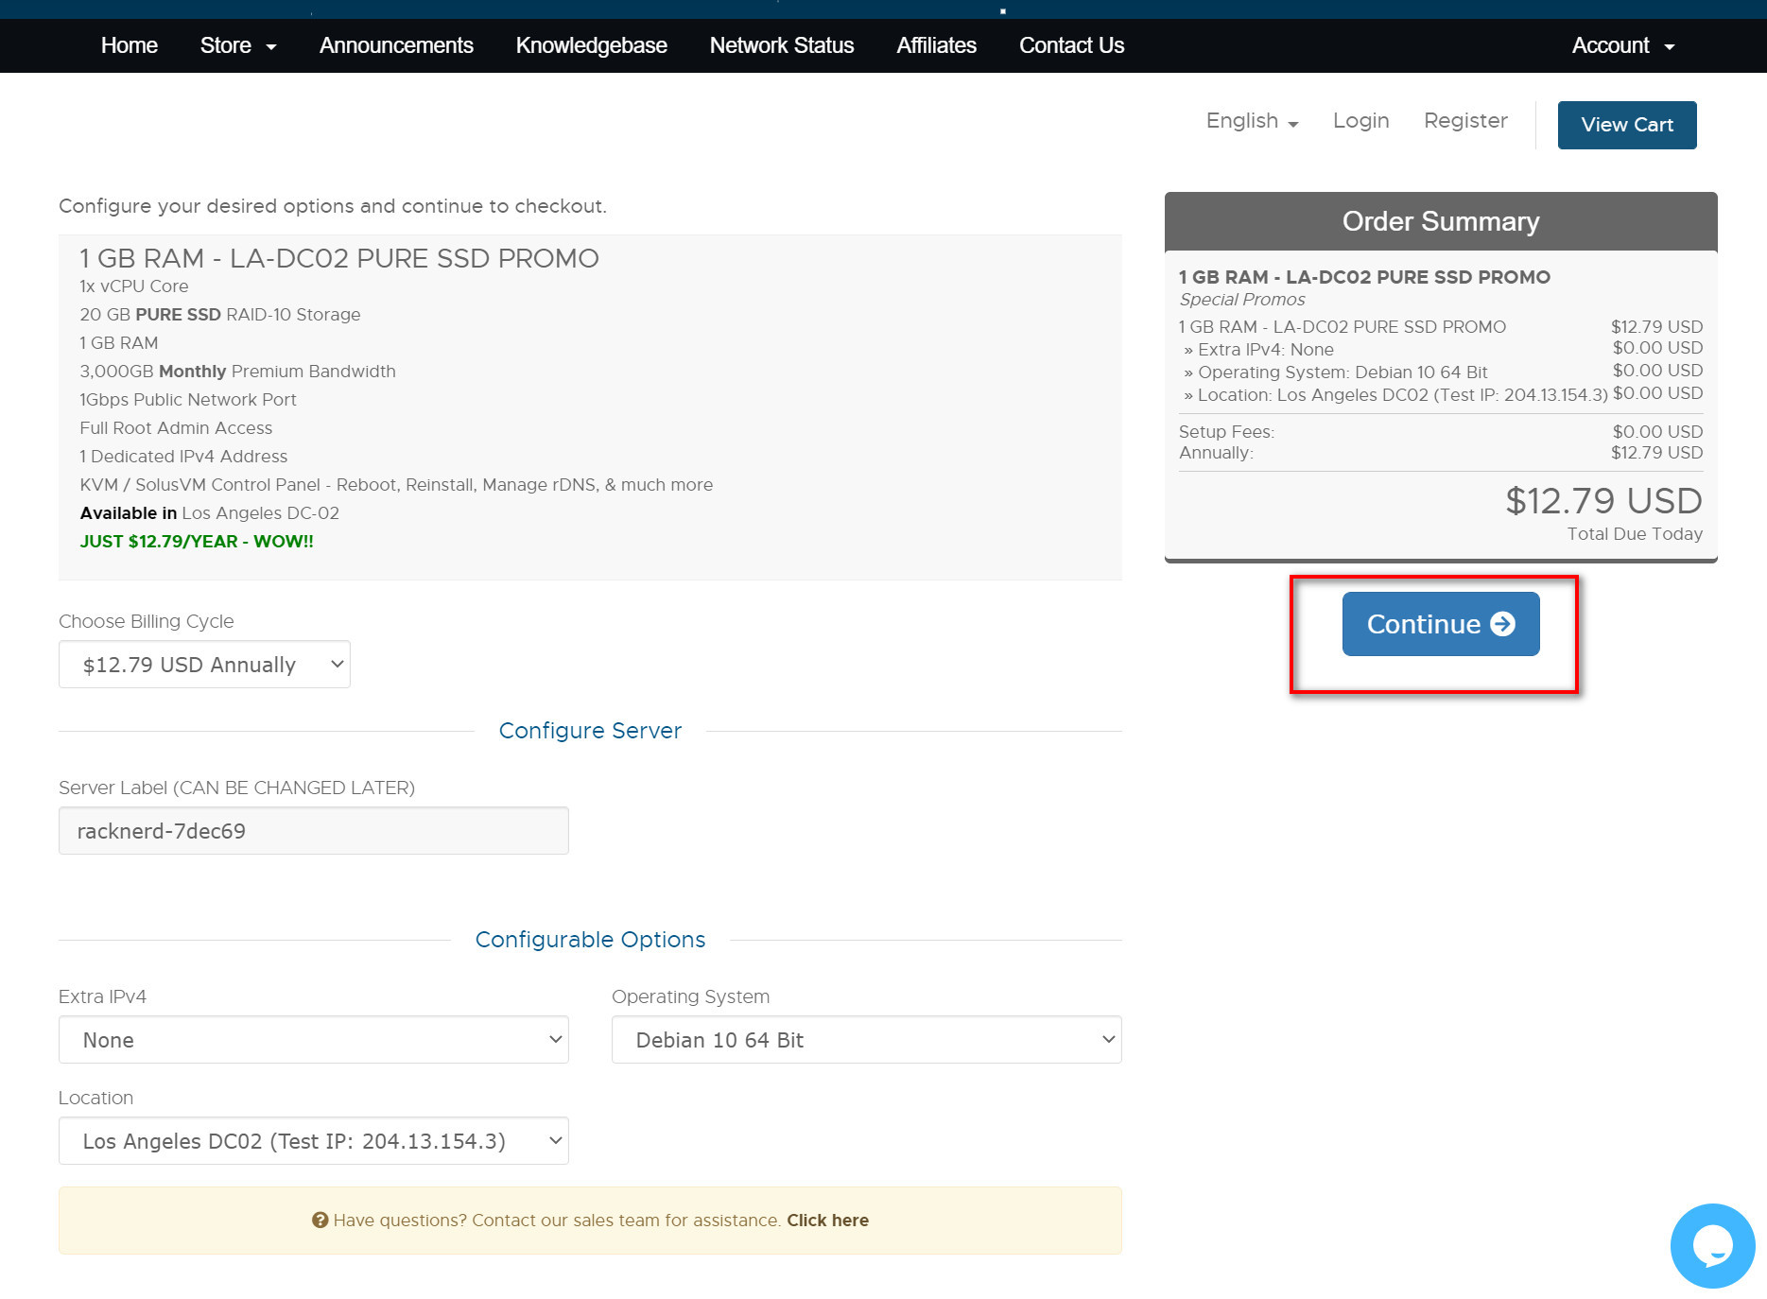Navigate to Knowledgebase
The height and width of the screenshot is (1299, 1767).
coord(591,45)
